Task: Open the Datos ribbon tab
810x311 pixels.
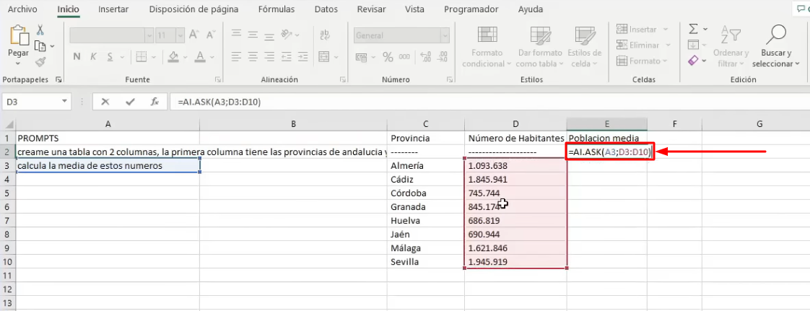Action: click(326, 9)
